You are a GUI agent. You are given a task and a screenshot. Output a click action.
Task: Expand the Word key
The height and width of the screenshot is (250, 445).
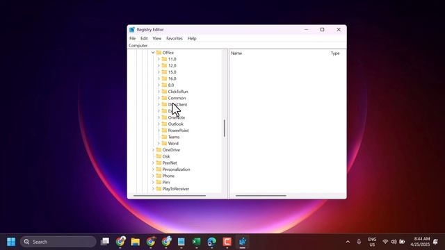(x=159, y=144)
